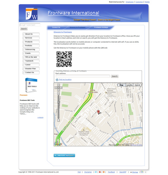Open FW on the web in sidebar
This screenshot has width=168, height=175.
pyautogui.click(x=31, y=57)
